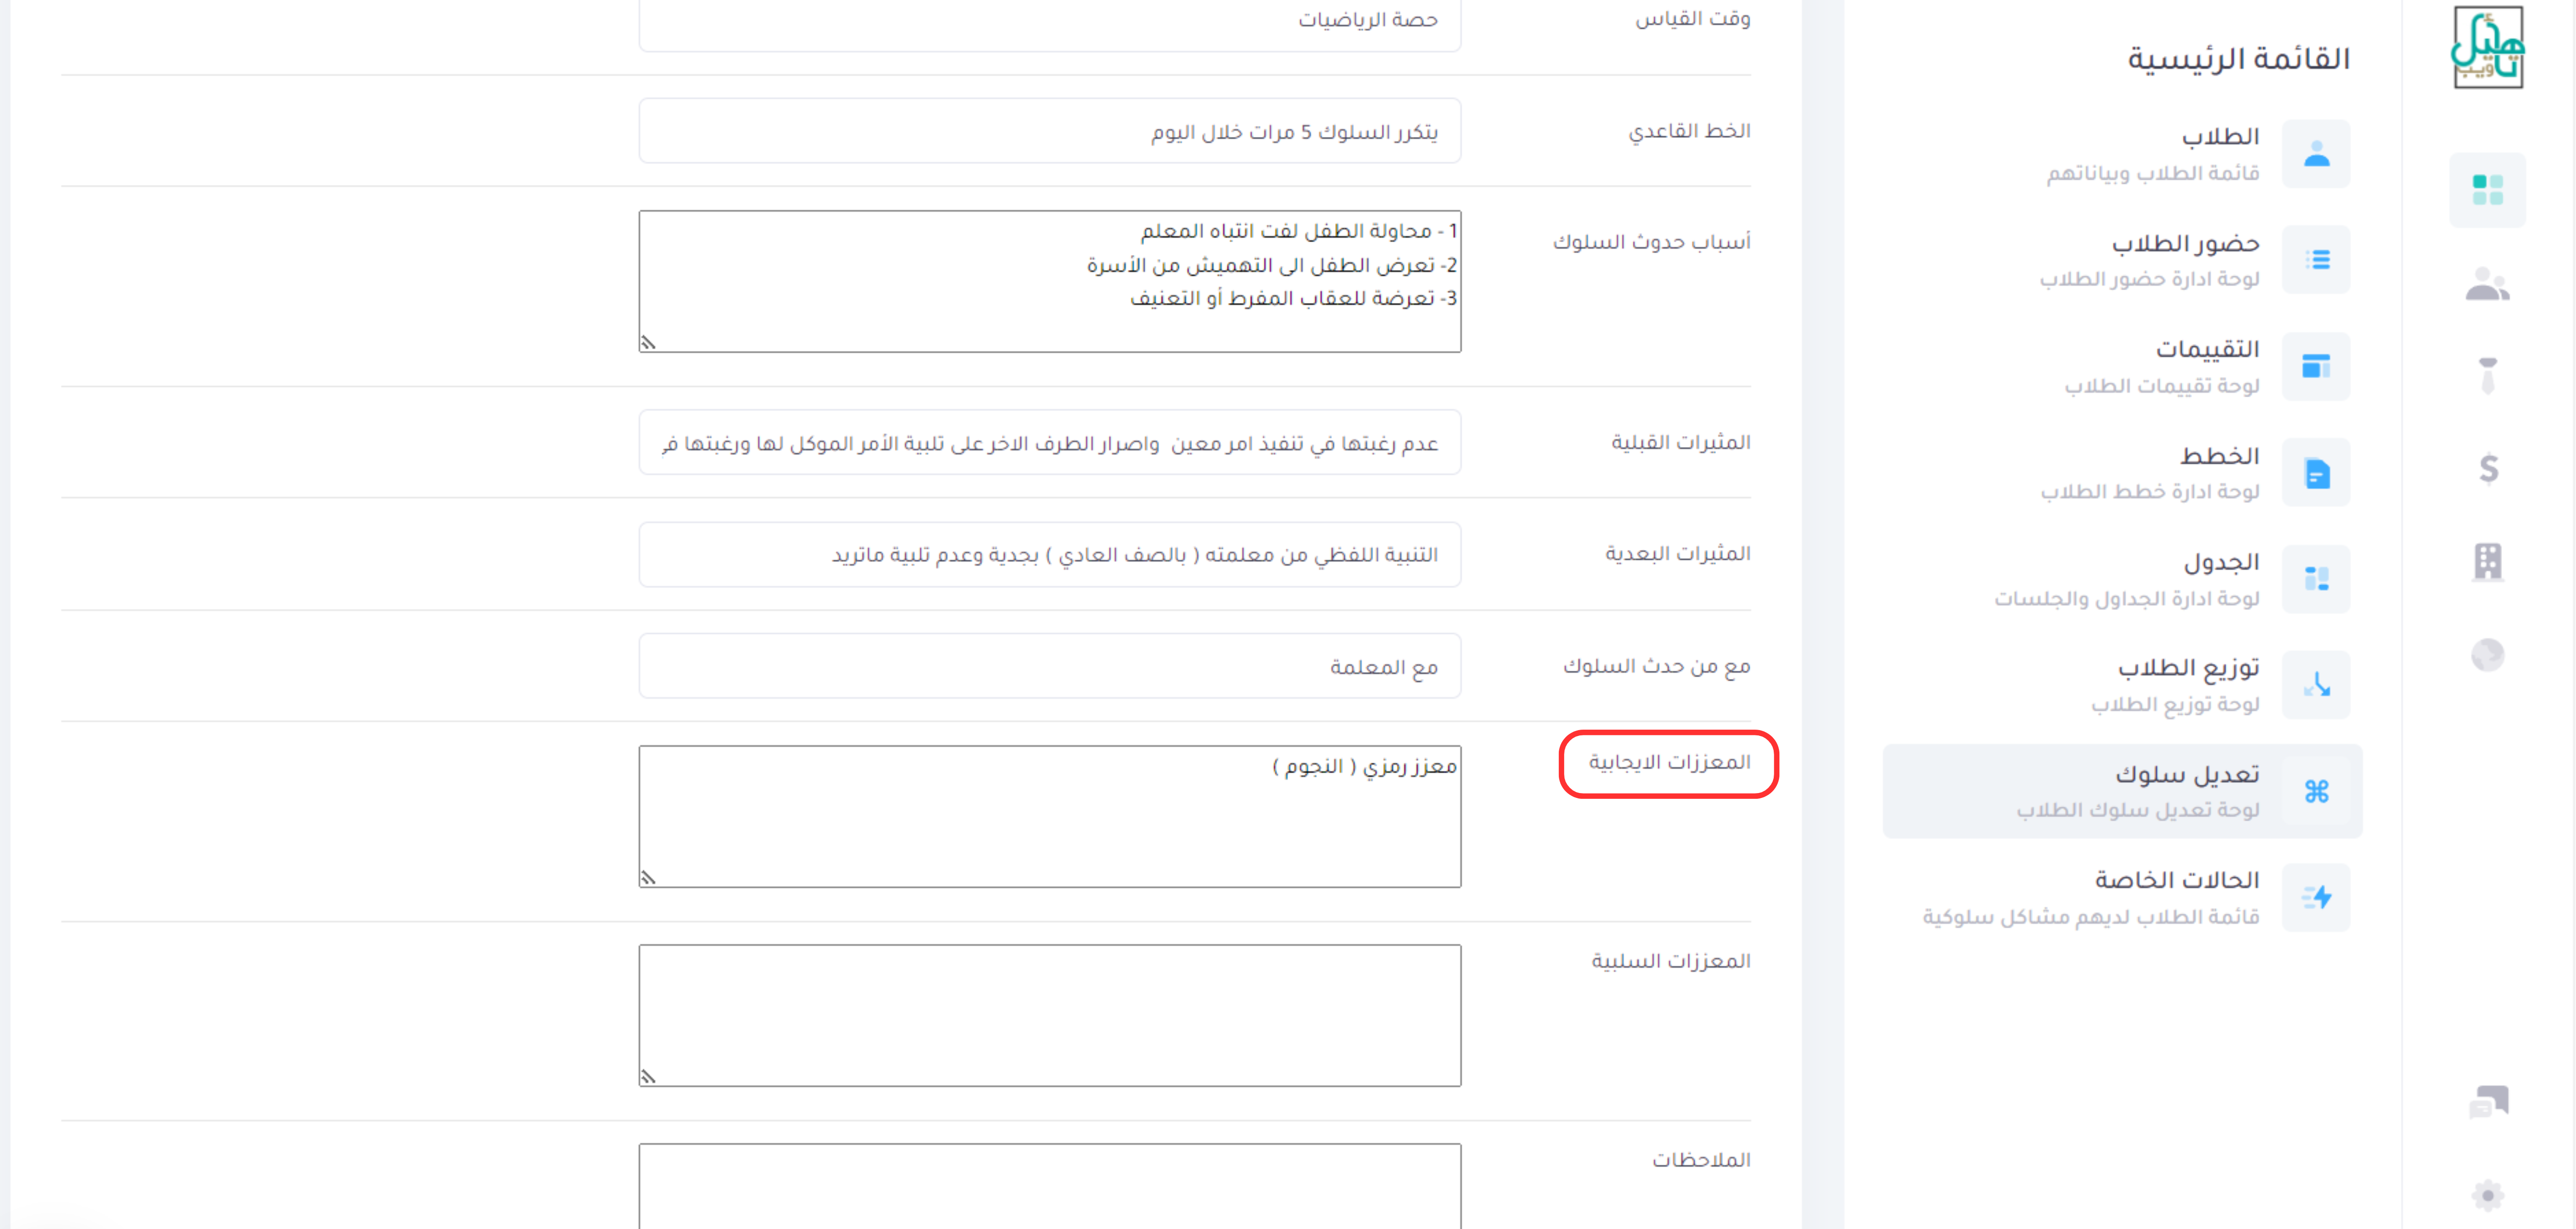Click the الخط القاعدي input field
2576x1229 pixels.
[1050, 131]
